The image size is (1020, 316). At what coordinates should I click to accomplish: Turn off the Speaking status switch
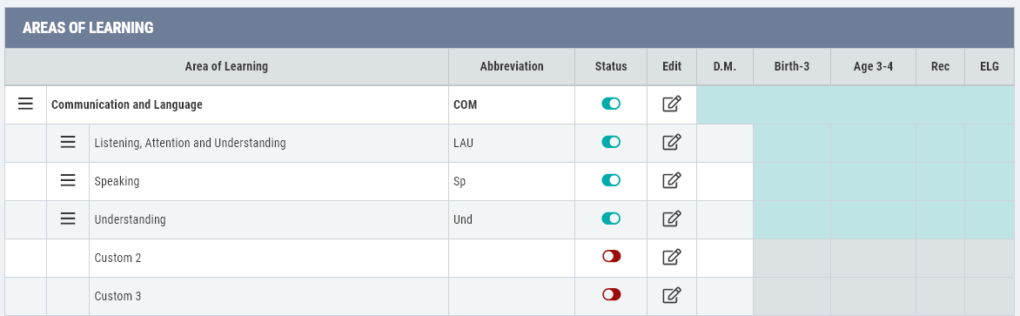point(611,180)
